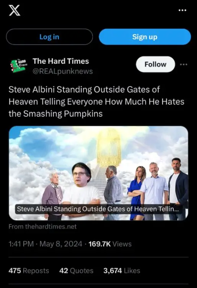Click the Sign up button
Screen dimensions: 197x288
coord(145,37)
